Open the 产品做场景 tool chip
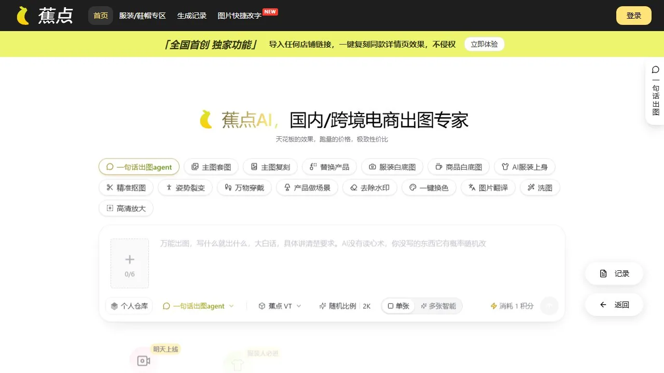Image resolution: width=664 pixels, height=373 pixels. [x=307, y=188]
